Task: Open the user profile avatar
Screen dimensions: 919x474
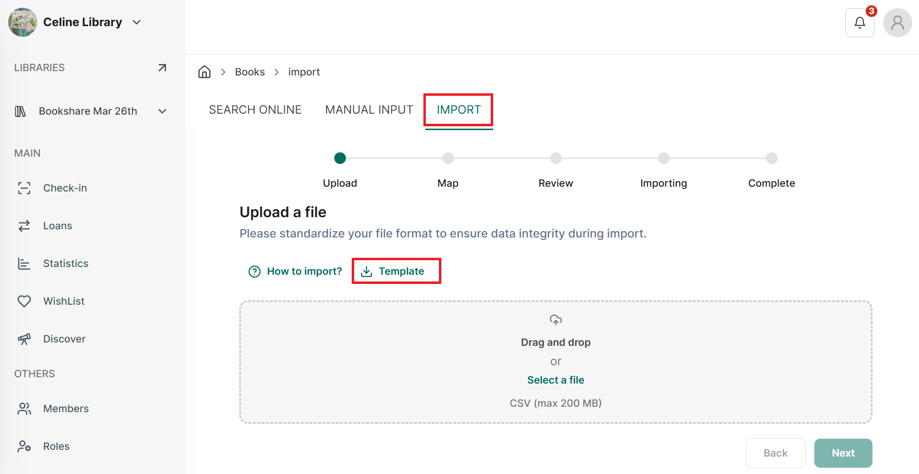Action: [897, 23]
